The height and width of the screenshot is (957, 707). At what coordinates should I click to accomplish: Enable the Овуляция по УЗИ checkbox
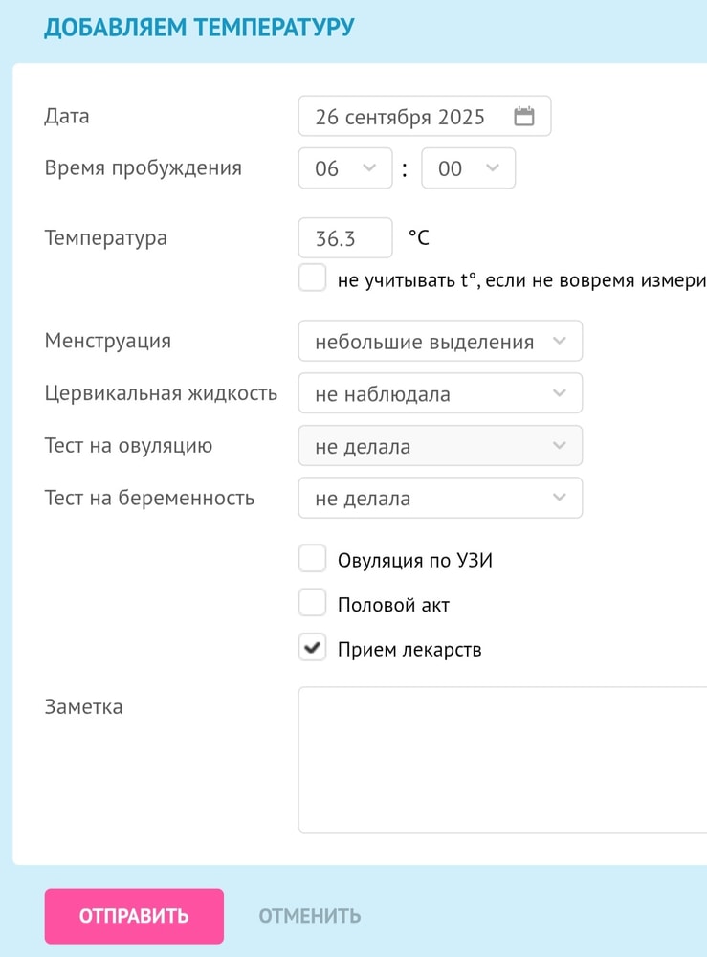click(x=312, y=559)
